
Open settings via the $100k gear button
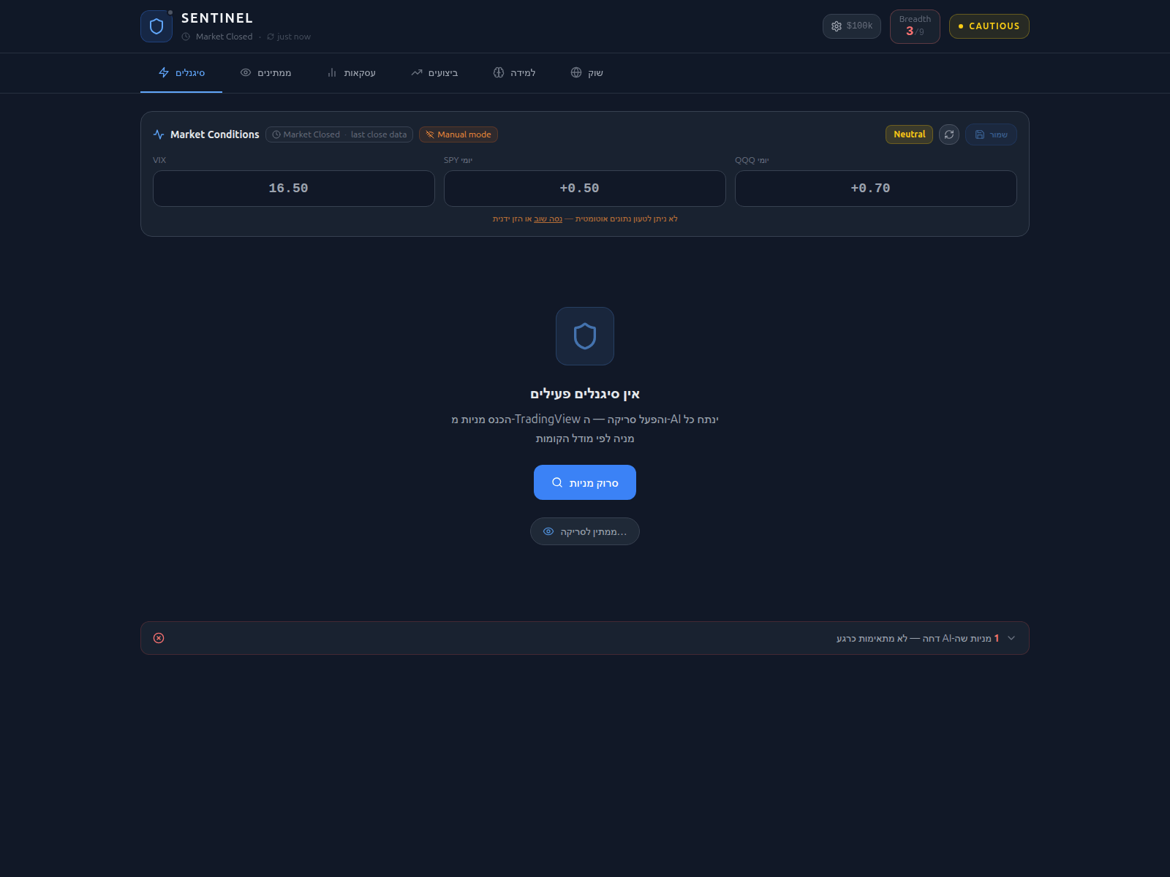click(x=851, y=26)
